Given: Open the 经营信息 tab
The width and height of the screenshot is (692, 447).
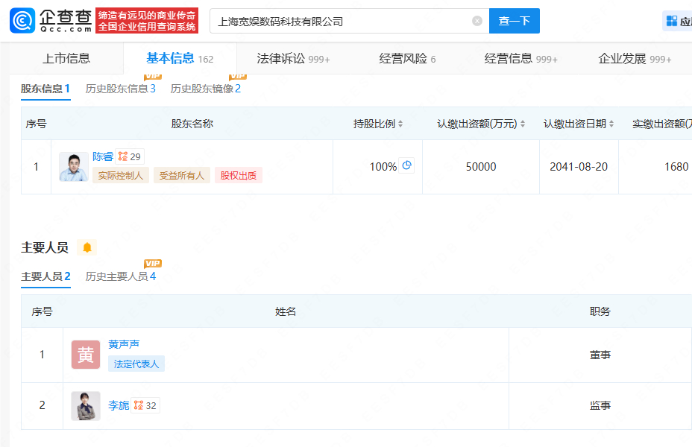Looking at the screenshot, I should (520, 58).
